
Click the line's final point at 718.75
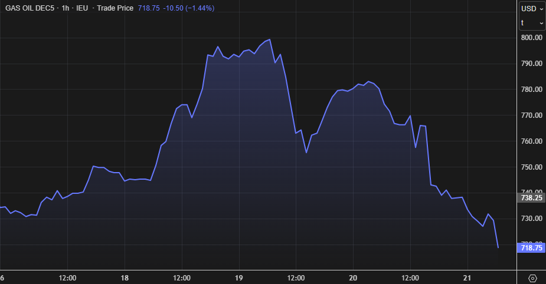[498, 247]
